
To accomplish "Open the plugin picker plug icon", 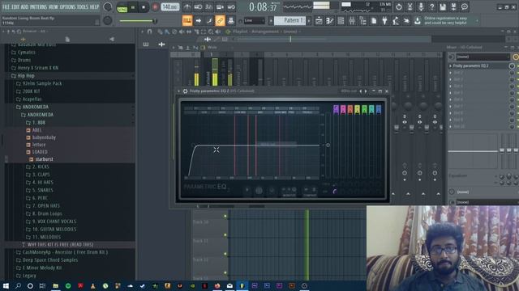I will [384, 21].
